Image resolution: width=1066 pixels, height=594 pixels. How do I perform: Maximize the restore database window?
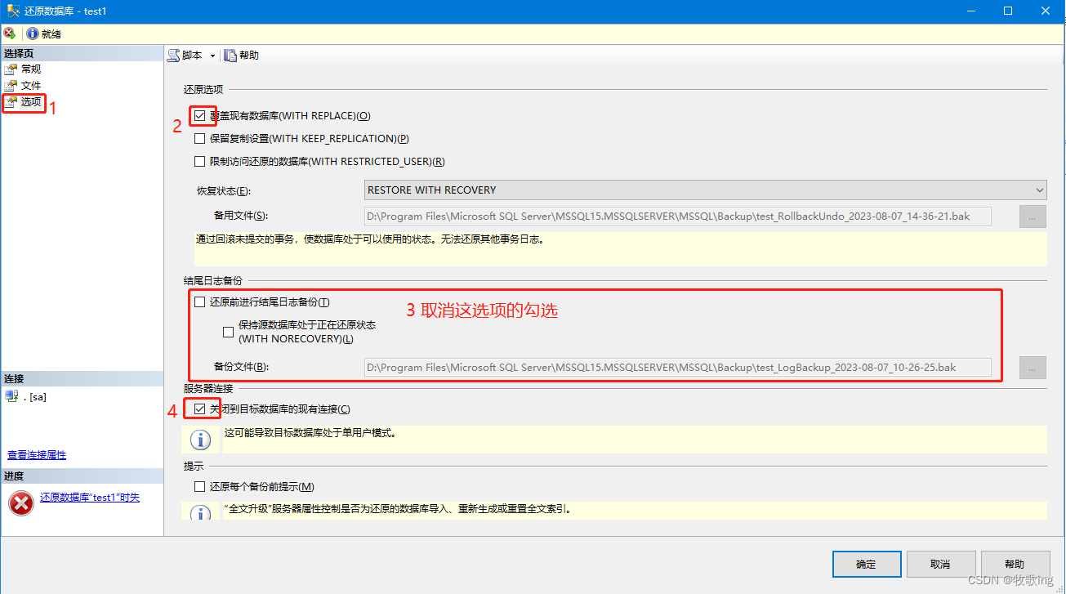1008,11
